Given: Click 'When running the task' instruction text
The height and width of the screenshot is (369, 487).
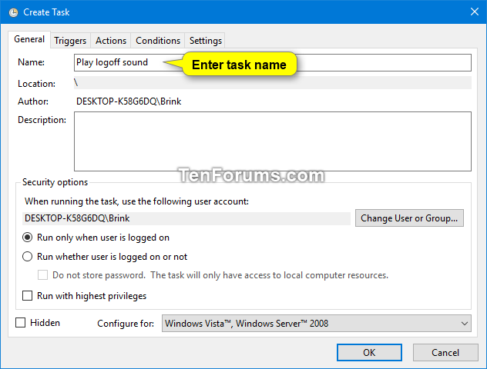Looking at the screenshot, I should (x=136, y=201).
